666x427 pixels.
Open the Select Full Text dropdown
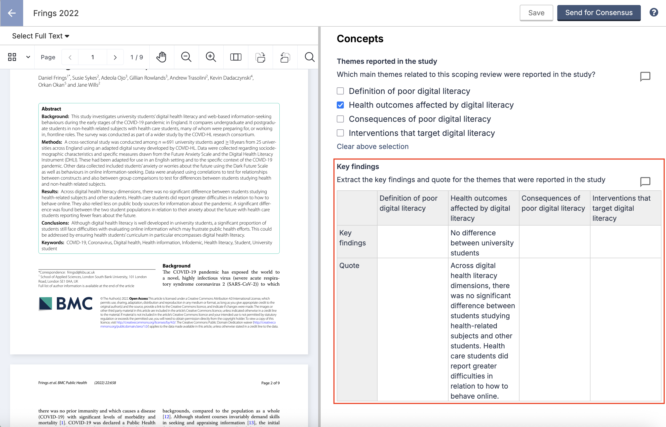click(41, 36)
